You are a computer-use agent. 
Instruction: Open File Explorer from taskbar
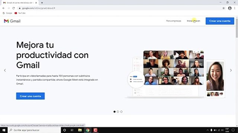(x=80, y=130)
